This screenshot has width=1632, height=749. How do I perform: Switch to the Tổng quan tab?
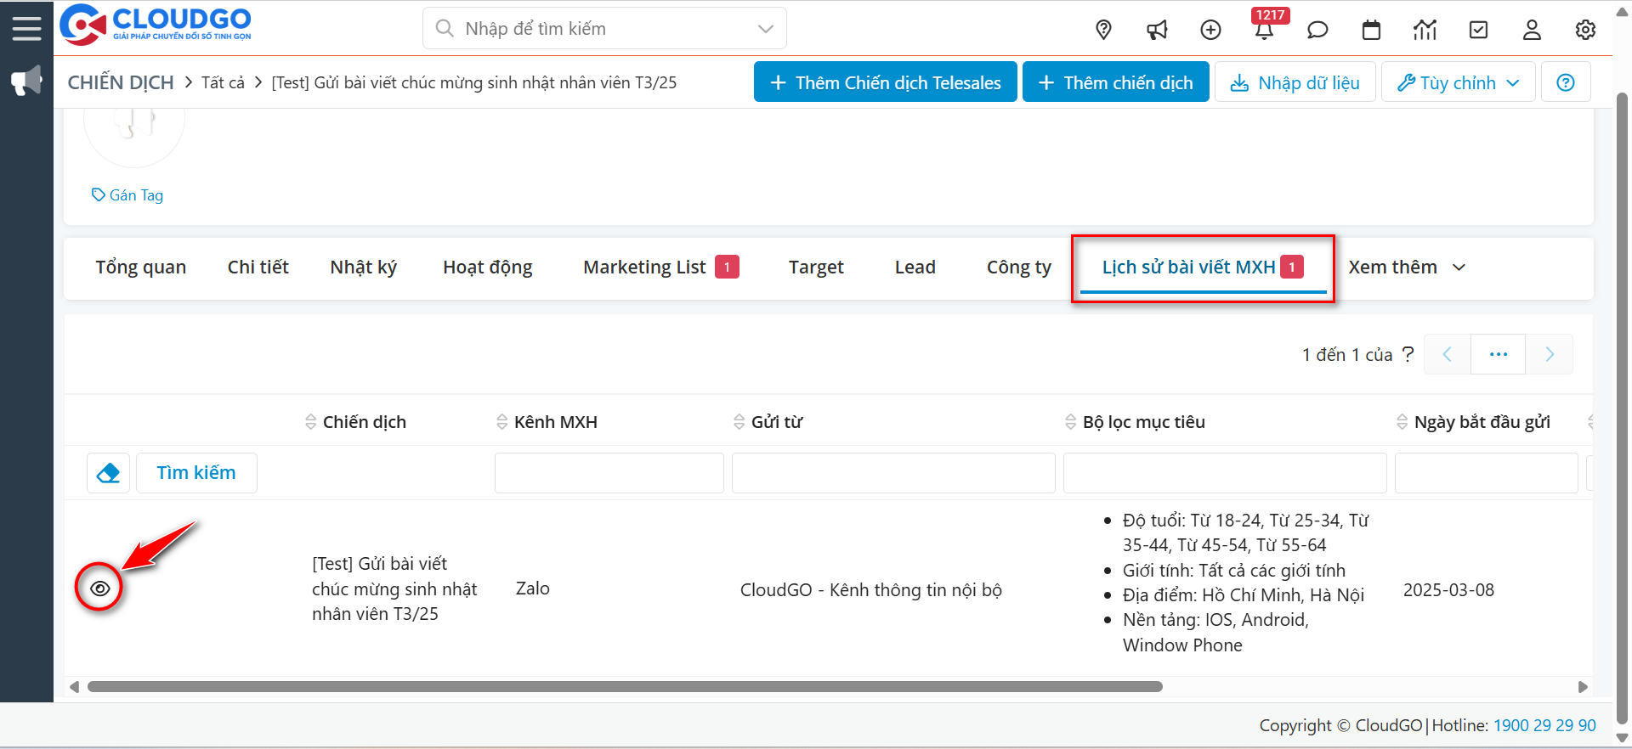141,267
